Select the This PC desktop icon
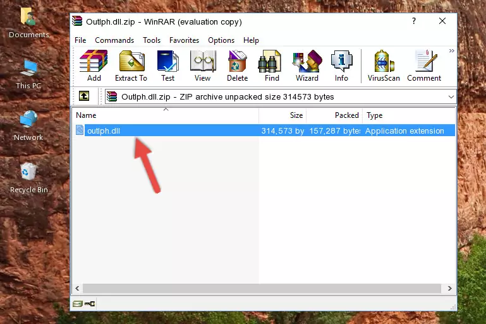 [x=28, y=74]
